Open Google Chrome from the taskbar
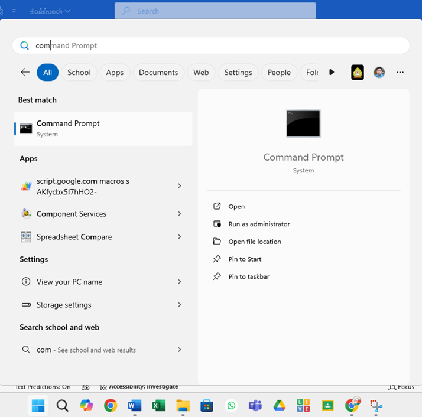Screen dimensions: 422x417 [111, 405]
